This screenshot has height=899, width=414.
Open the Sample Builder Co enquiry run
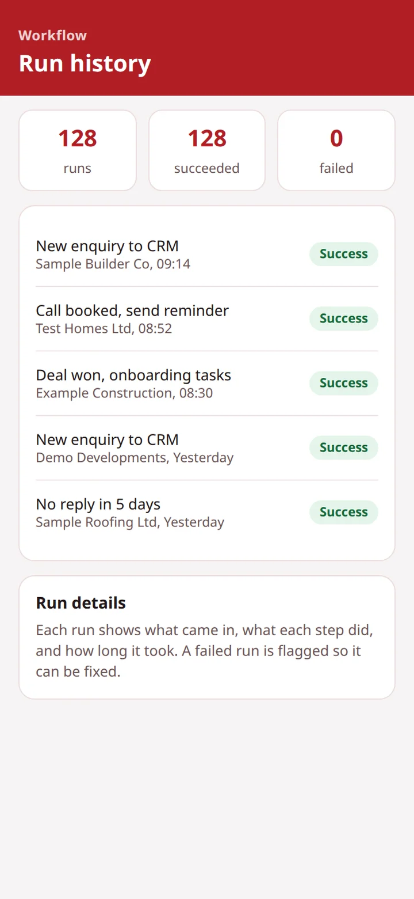pyautogui.click(x=207, y=255)
